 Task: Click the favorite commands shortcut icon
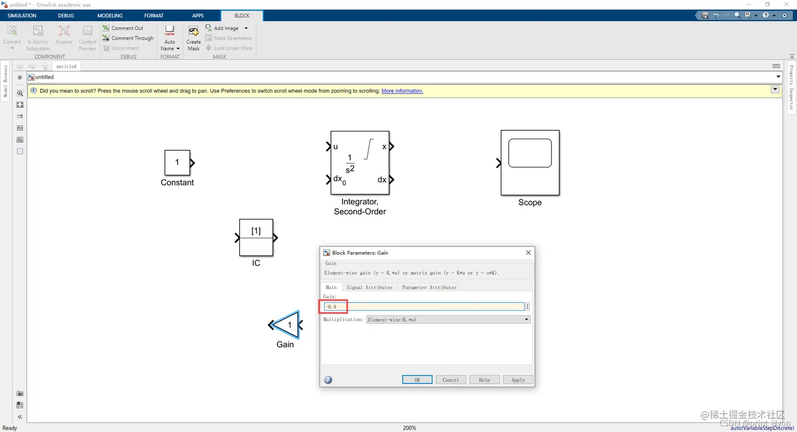[748, 16]
